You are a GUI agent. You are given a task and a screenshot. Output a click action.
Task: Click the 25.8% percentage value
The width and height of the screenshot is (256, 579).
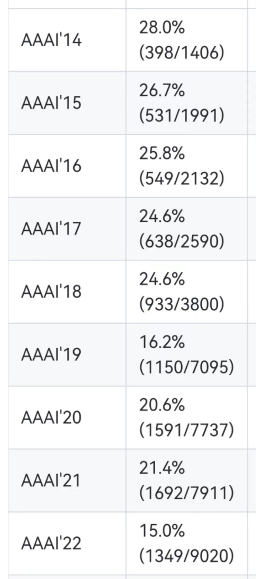[x=162, y=154]
